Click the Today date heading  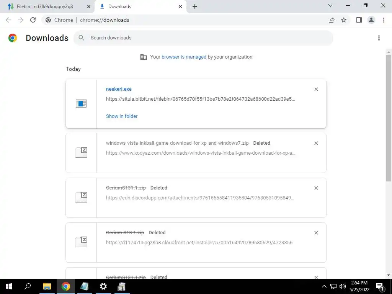click(x=73, y=69)
